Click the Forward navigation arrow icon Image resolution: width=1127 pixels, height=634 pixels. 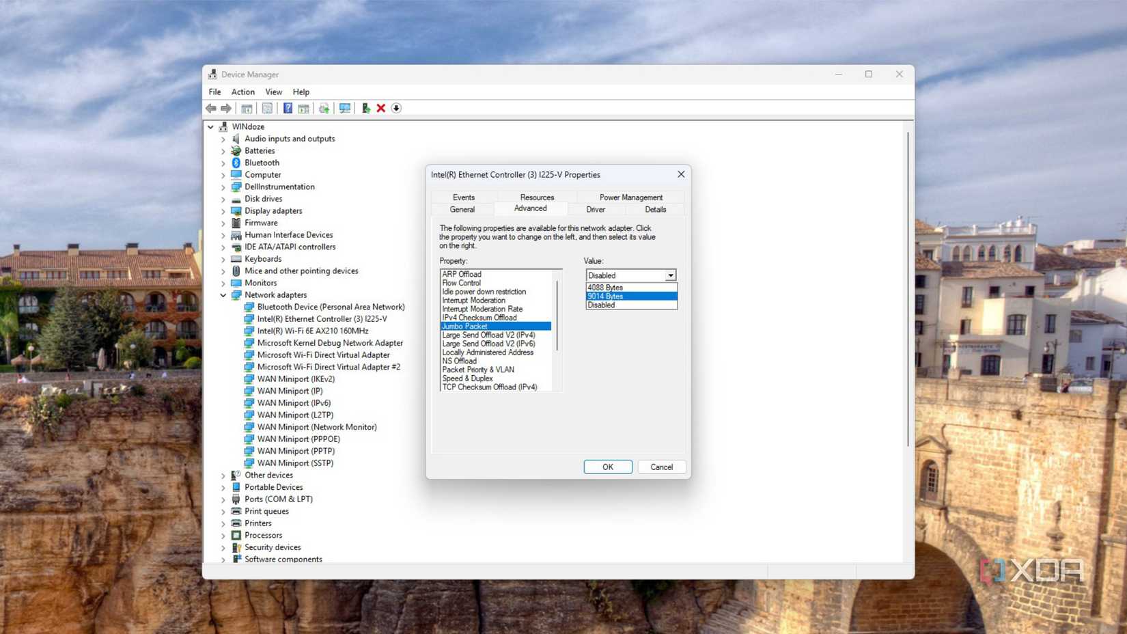[226, 108]
